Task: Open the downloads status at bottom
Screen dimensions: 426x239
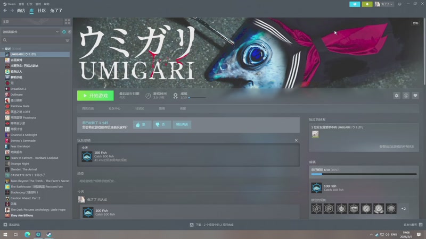Action: click(x=211, y=225)
